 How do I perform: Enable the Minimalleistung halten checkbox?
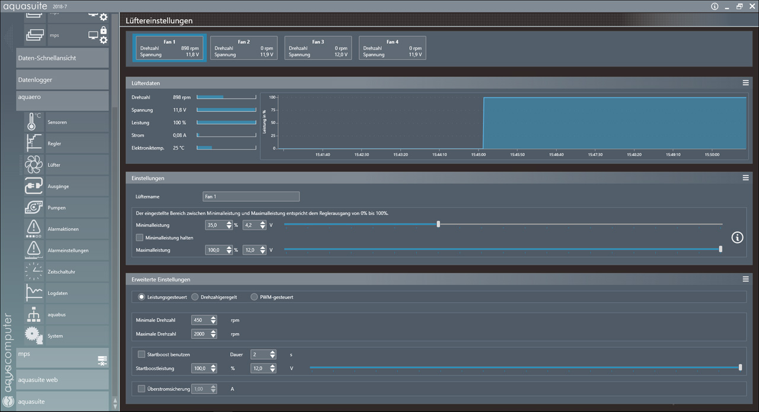139,237
